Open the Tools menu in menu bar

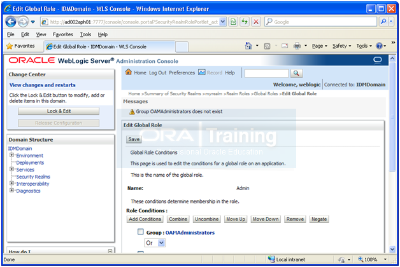tap(85, 34)
